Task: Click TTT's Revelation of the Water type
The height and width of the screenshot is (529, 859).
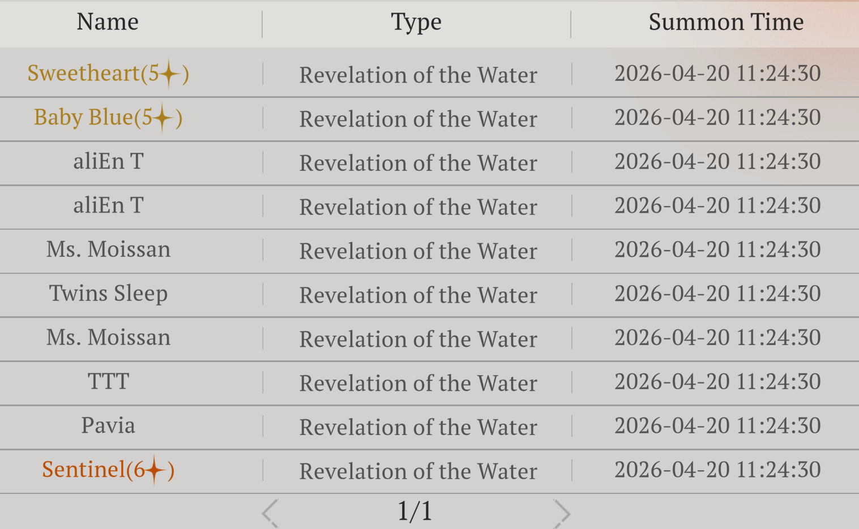Action: pos(418,383)
